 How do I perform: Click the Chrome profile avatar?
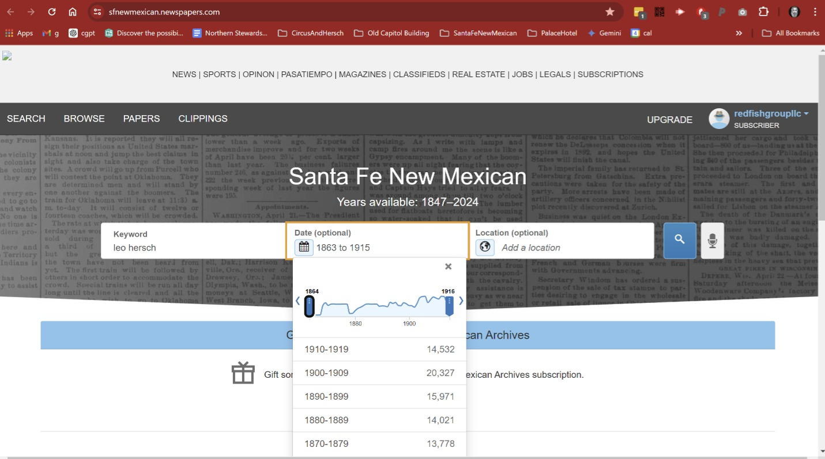[794, 12]
